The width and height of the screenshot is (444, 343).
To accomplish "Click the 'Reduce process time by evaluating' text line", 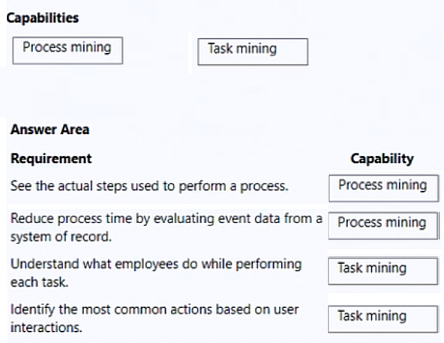I will pos(166,219).
